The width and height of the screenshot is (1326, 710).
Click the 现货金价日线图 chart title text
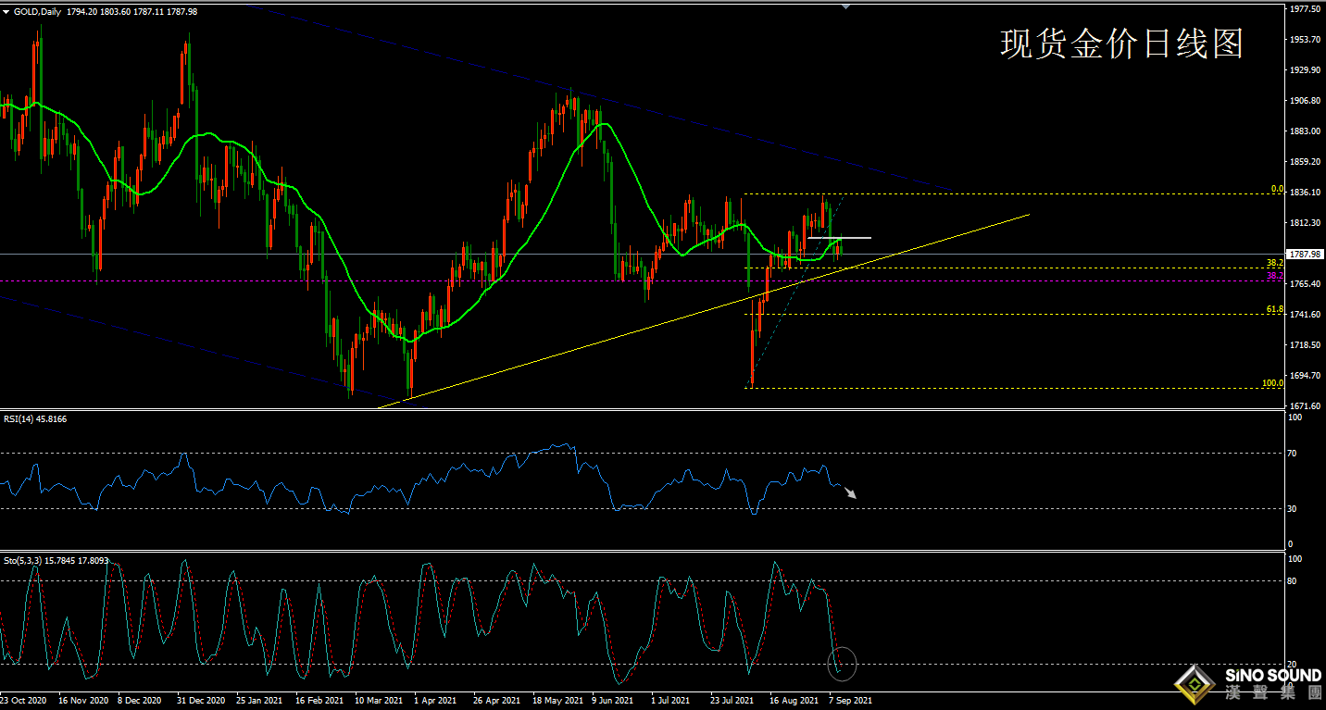(x=1121, y=44)
